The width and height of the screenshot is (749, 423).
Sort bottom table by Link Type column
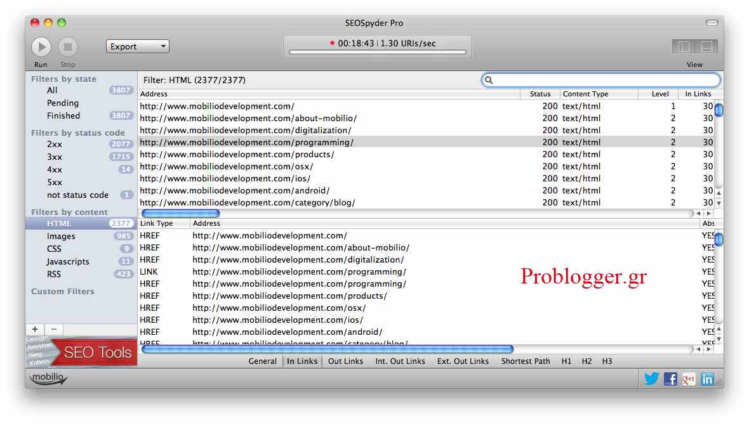coord(164,223)
